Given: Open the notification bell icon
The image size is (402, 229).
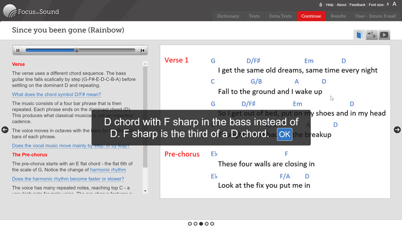Looking at the screenshot, I should point(321,4).
